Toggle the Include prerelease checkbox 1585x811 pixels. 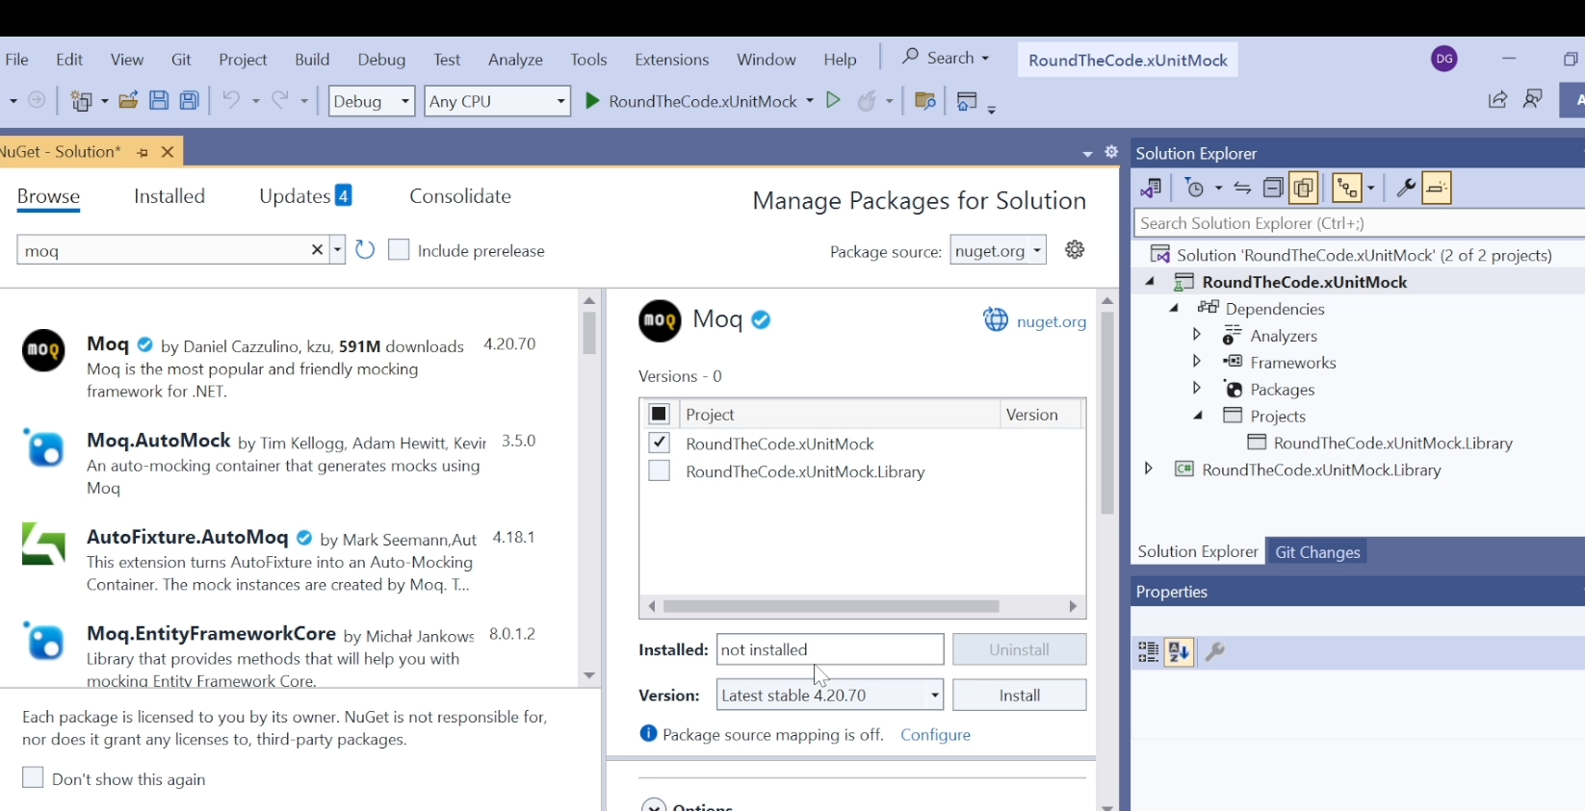(x=399, y=250)
